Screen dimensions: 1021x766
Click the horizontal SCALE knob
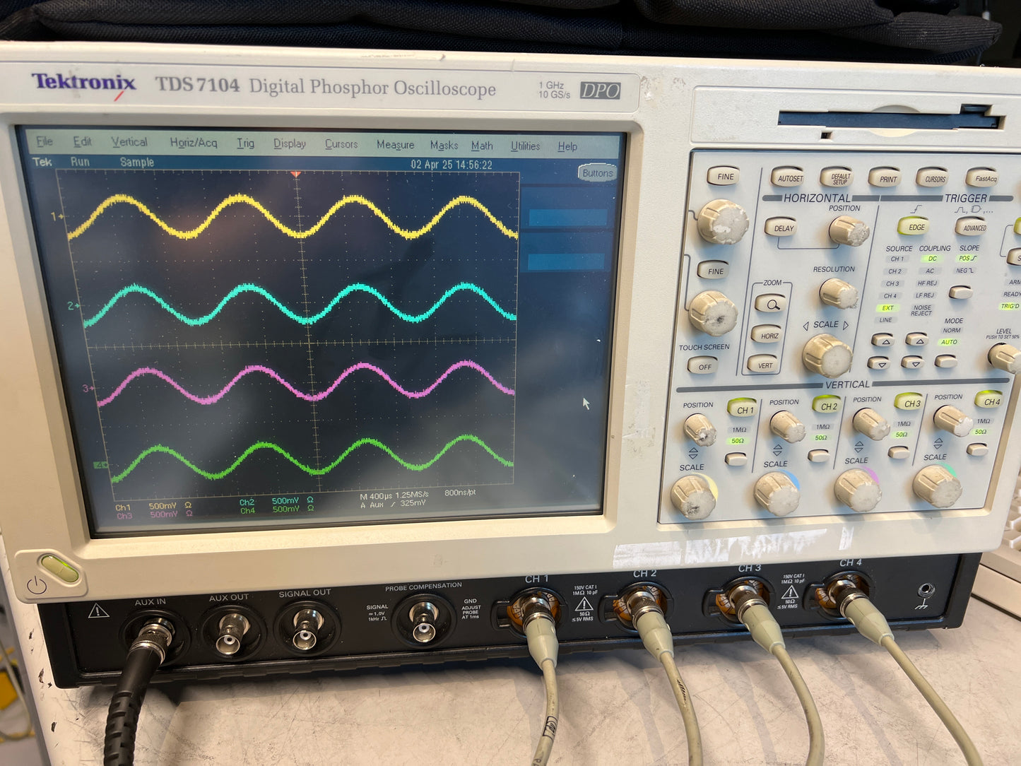(x=826, y=355)
